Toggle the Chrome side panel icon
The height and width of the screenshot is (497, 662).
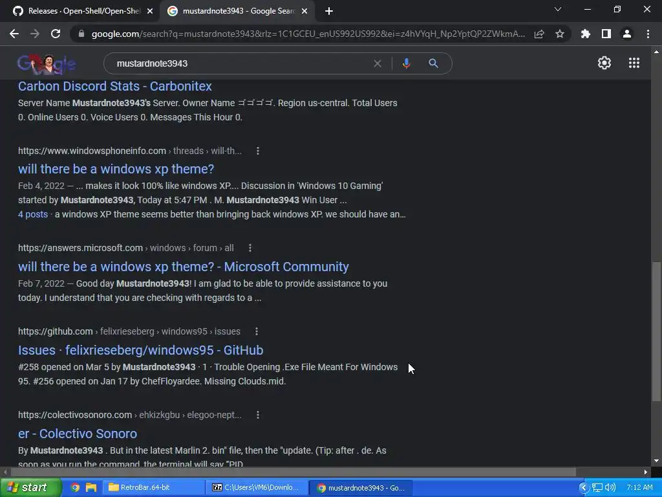pyautogui.click(x=606, y=34)
